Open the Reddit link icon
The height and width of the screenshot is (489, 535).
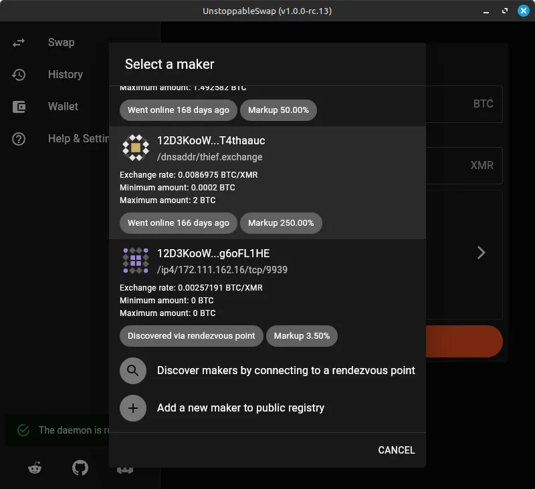[x=35, y=468]
